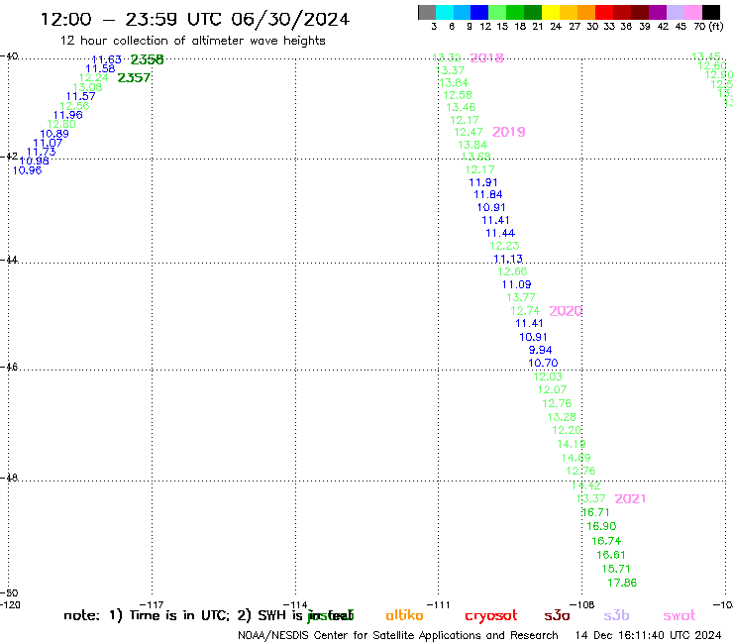Viewport: 733px width, 644px height.
Task: Click the blue 12 ft legend swatch
Action: [479, 12]
